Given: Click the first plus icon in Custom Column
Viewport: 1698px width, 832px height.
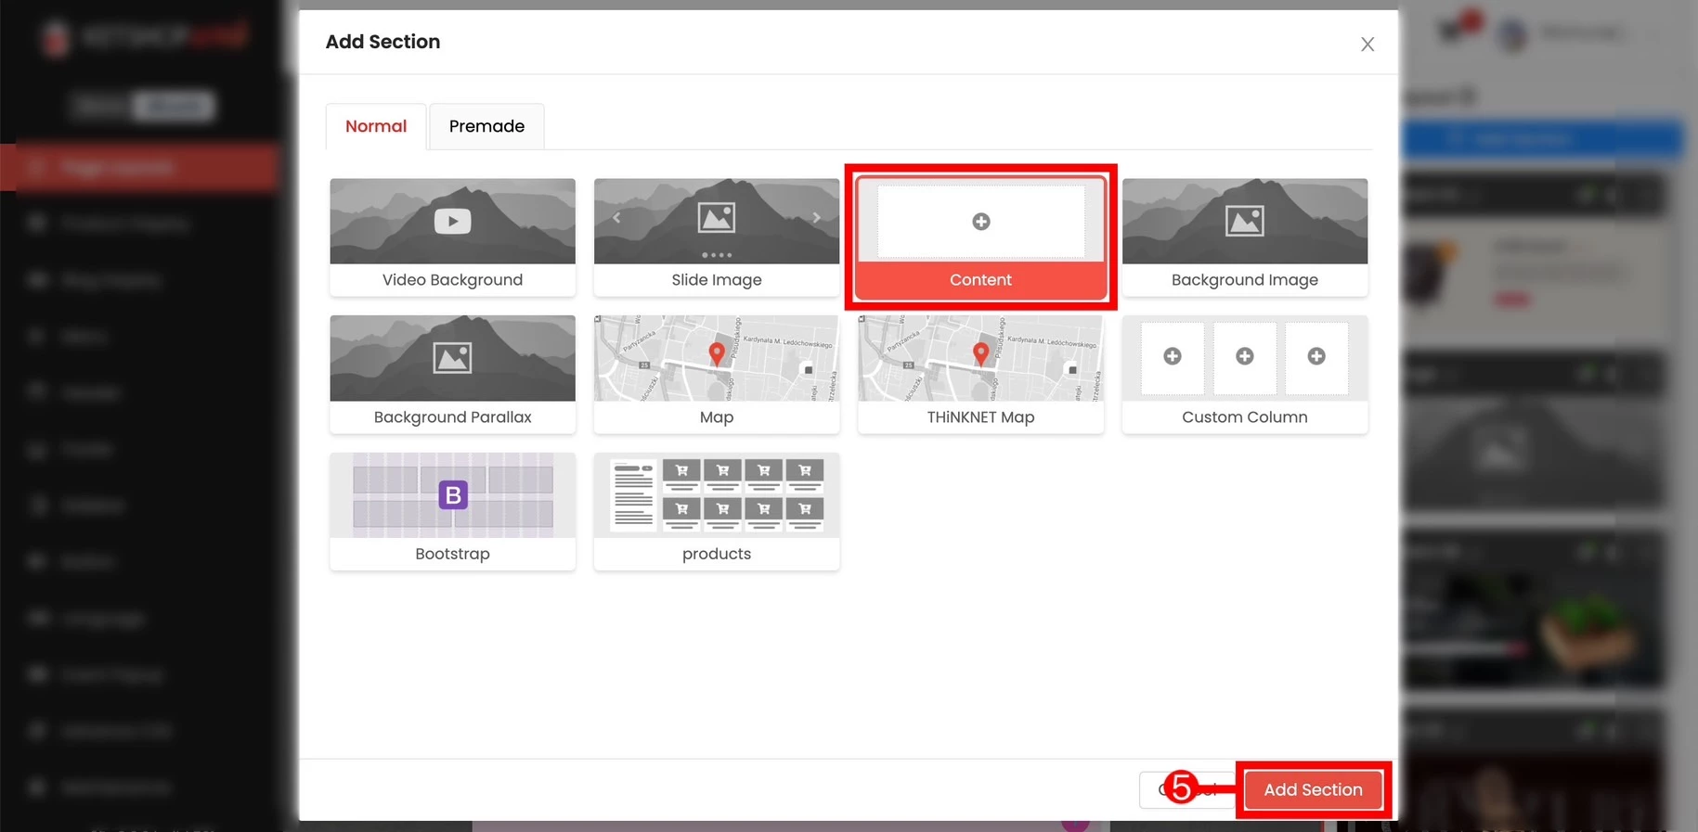Looking at the screenshot, I should [1173, 356].
